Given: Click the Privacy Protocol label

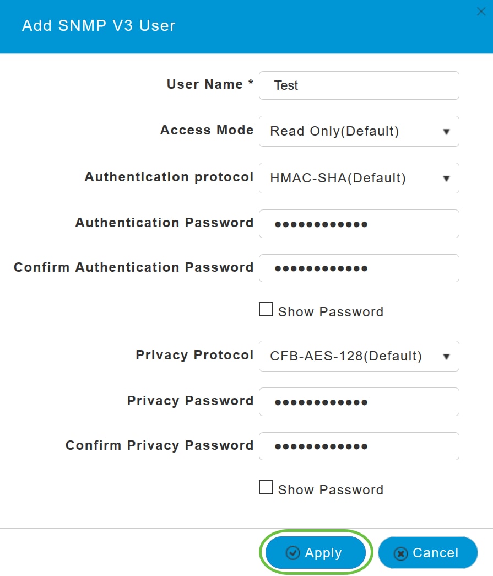Looking at the screenshot, I should tap(194, 355).
